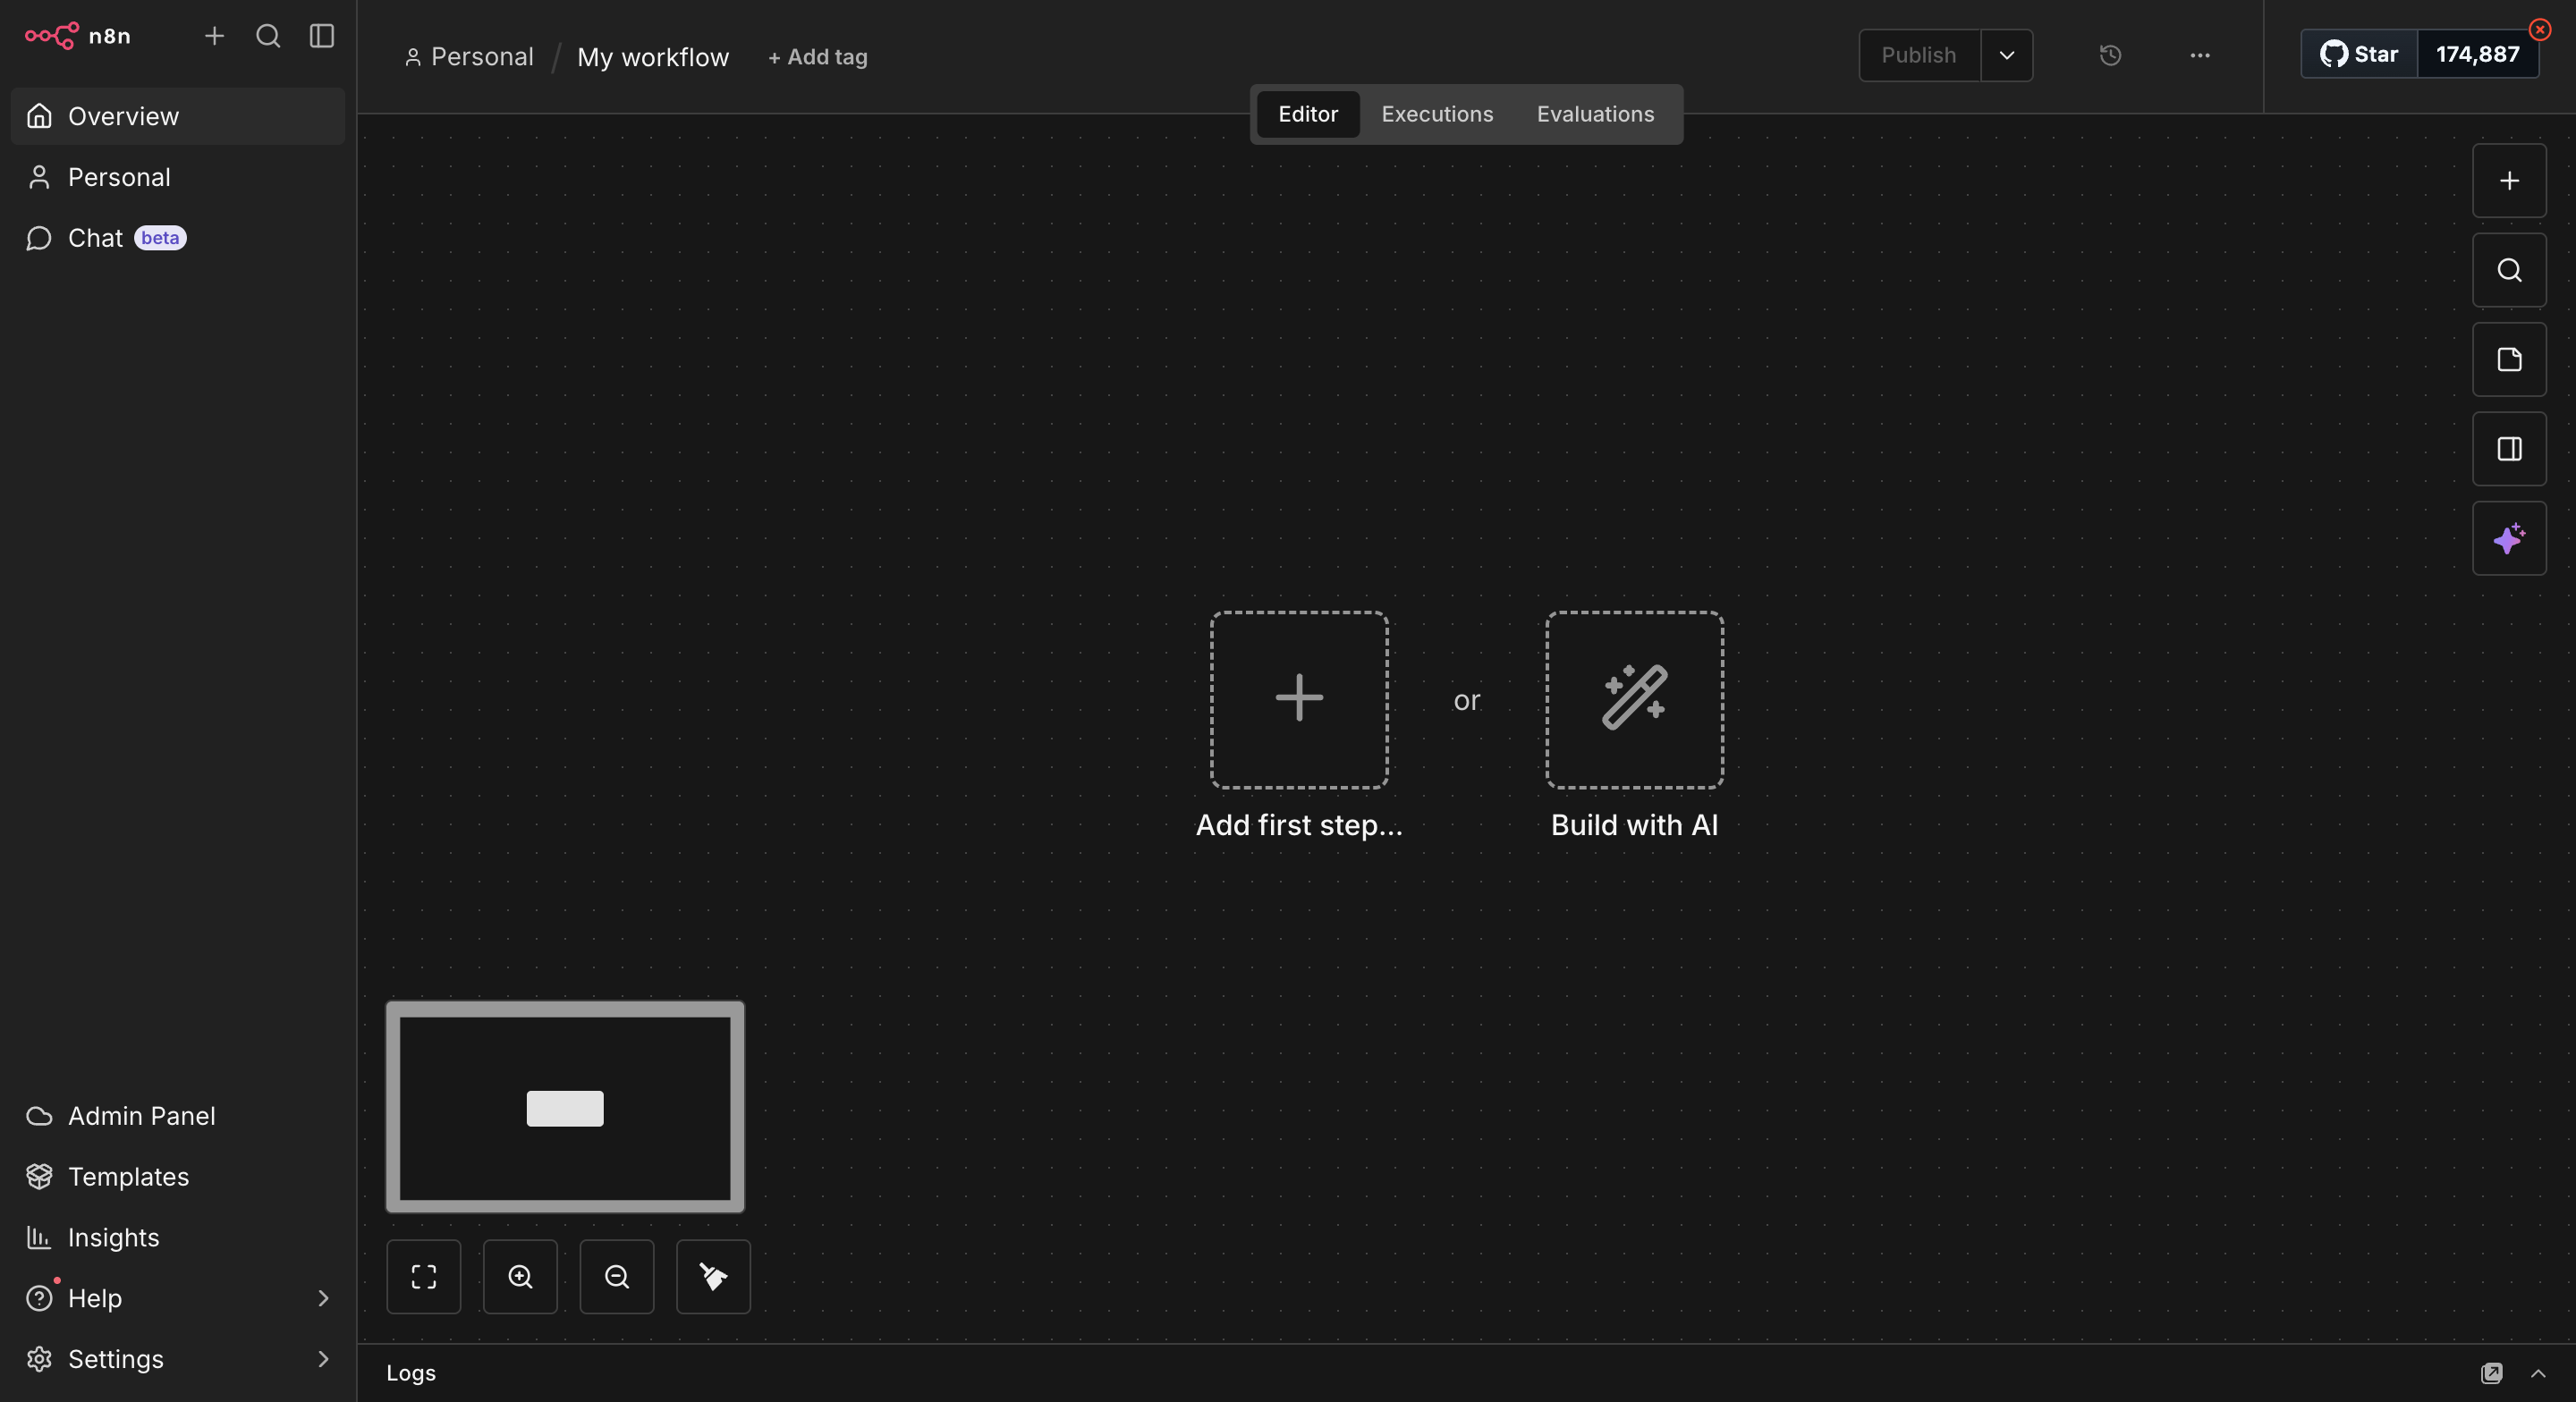Open the canvas search nodes icon
This screenshot has height=1402, width=2576.
click(x=2508, y=270)
